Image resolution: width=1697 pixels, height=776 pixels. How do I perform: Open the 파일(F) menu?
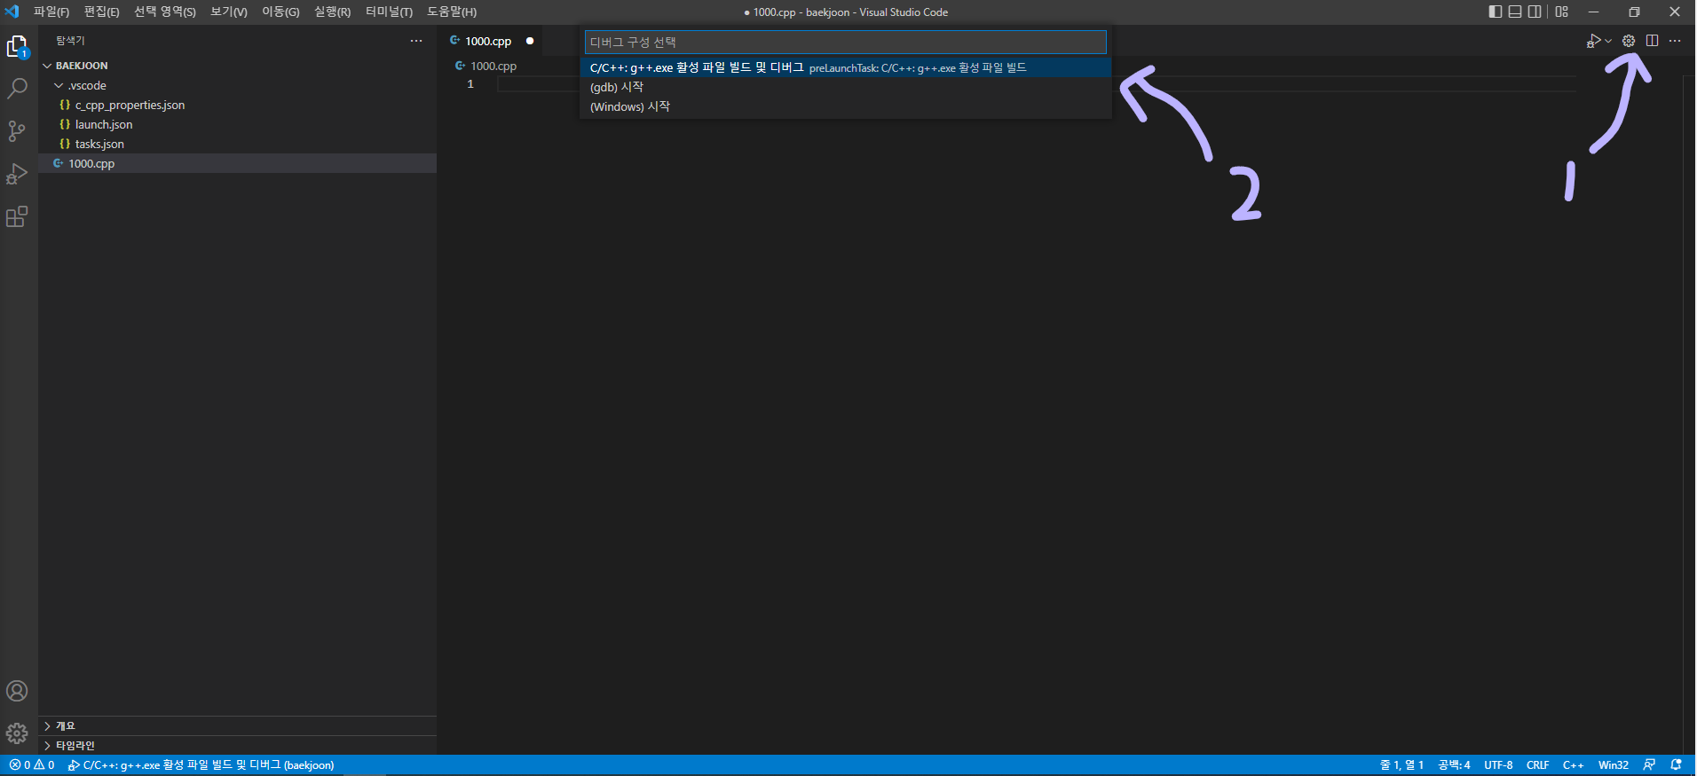click(x=51, y=12)
